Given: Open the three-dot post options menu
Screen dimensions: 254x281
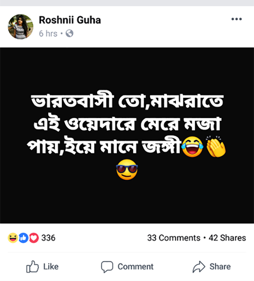Looking at the screenshot, I should (x=237, y=20).
